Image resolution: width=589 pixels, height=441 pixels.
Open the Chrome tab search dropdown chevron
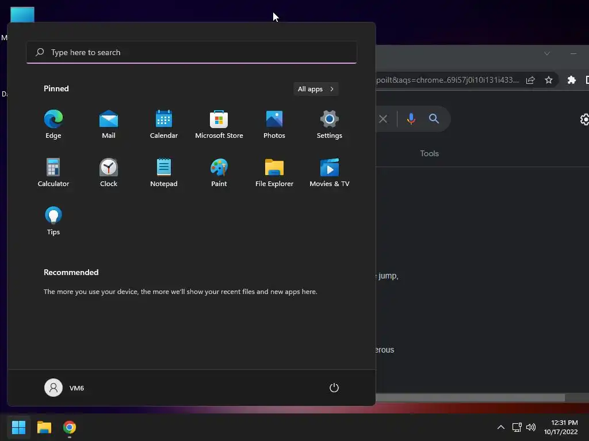[547, 53]
